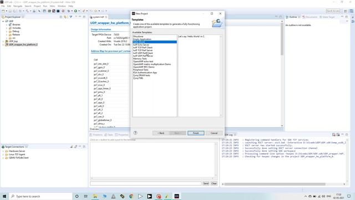Select Zynq DRAM tests template

(x=155, y=76)
